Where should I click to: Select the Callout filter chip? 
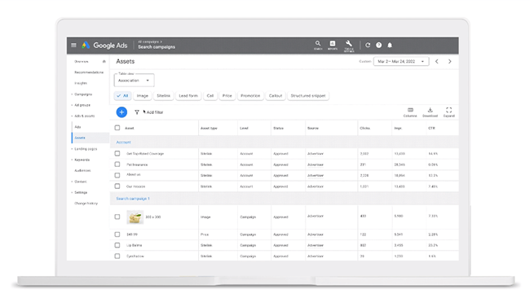coord(276,96)
